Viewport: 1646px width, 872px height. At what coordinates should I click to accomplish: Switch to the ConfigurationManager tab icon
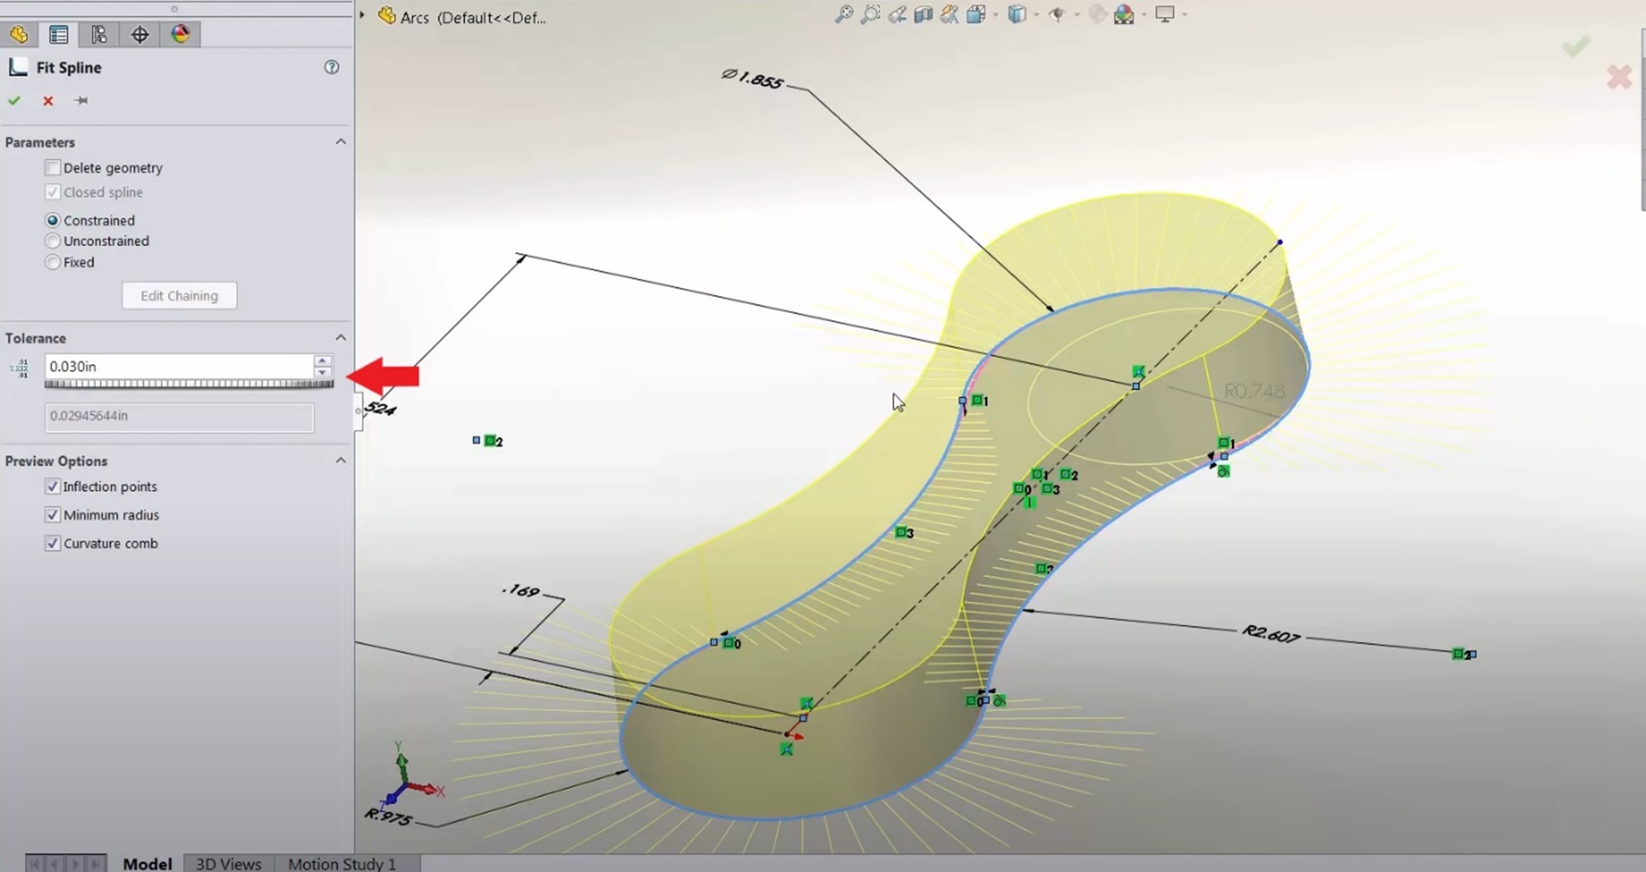tap(99, 34)
